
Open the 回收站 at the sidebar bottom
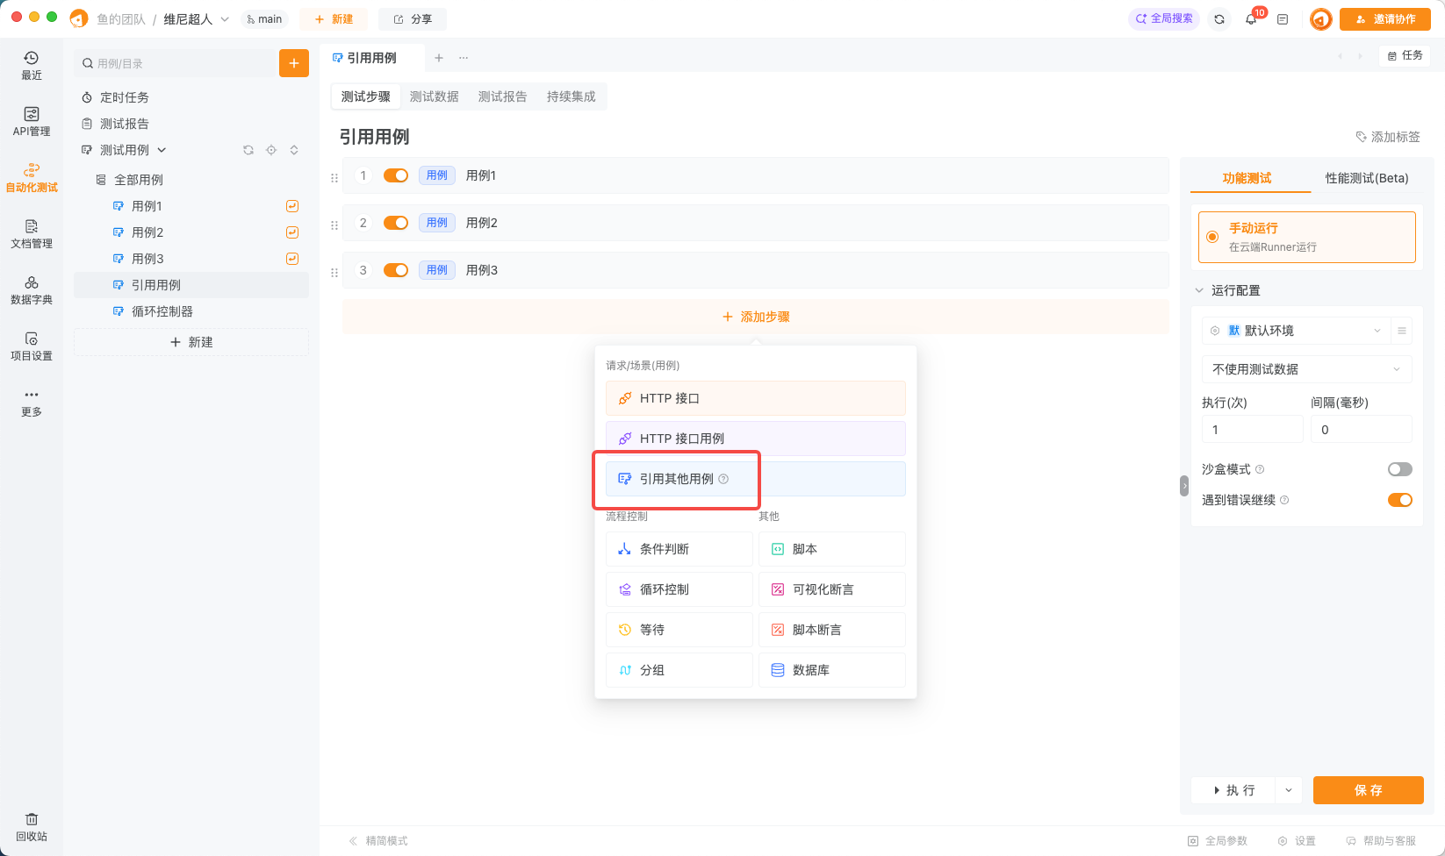click(x=32, y=825)
